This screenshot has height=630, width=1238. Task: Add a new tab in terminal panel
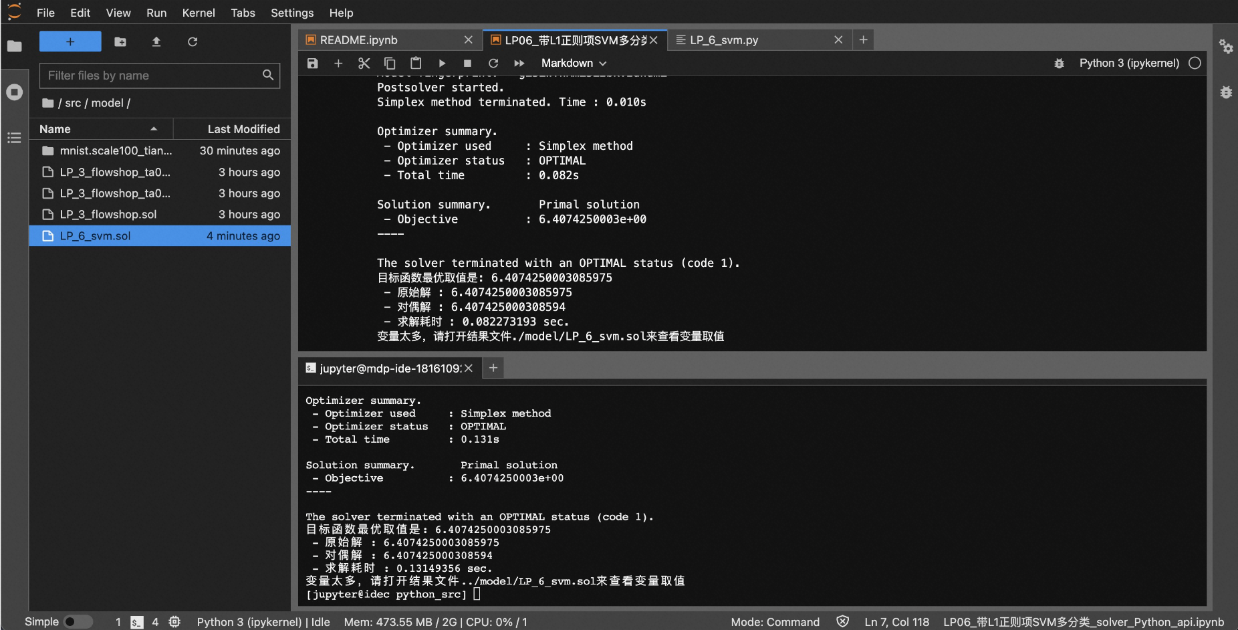(493, 368)
